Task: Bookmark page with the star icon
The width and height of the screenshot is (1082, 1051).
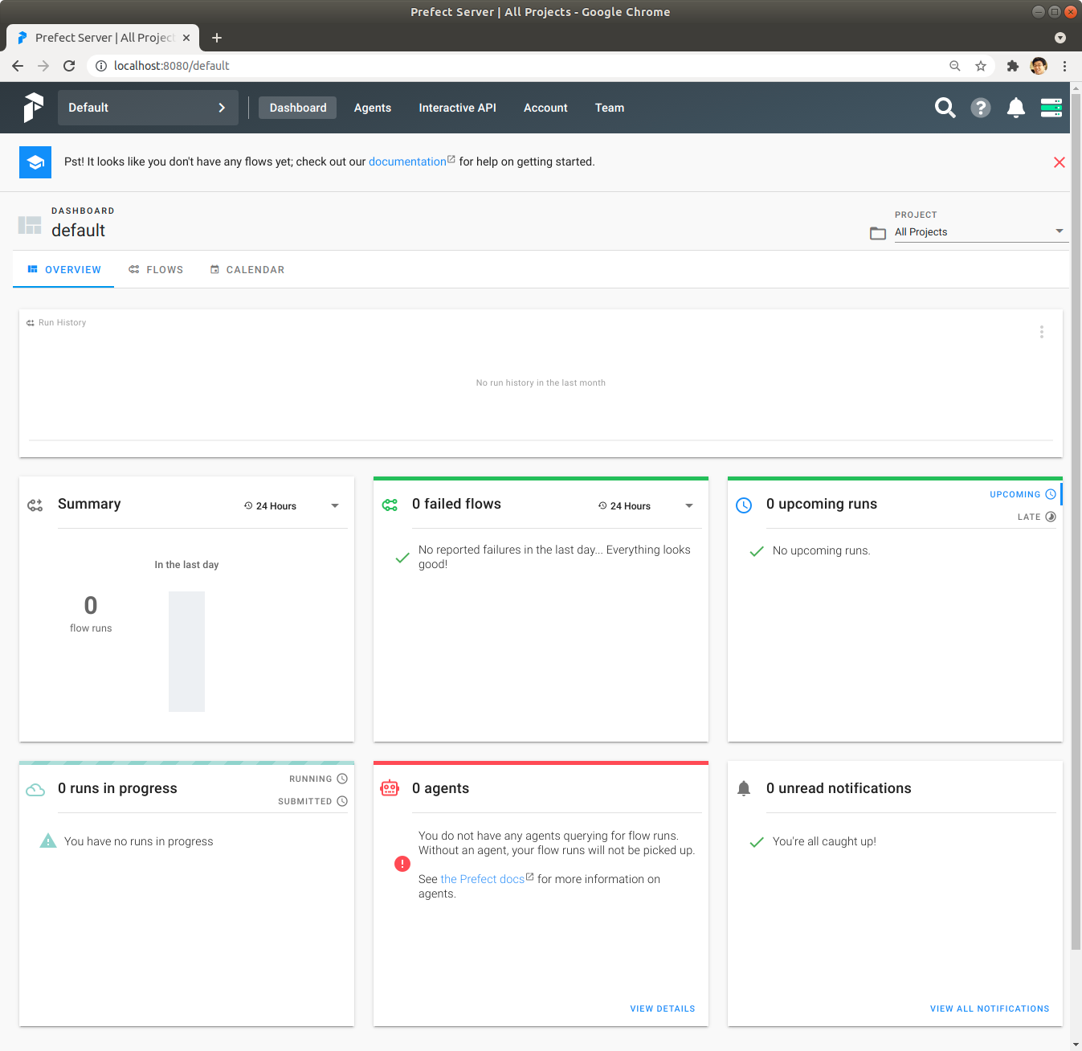Action: 981,66
